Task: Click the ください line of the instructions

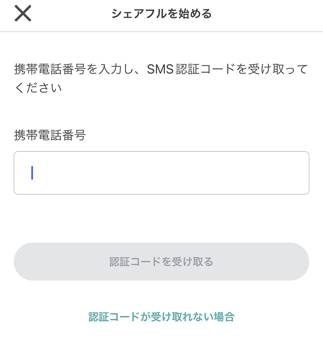Action: pos(38,88)
